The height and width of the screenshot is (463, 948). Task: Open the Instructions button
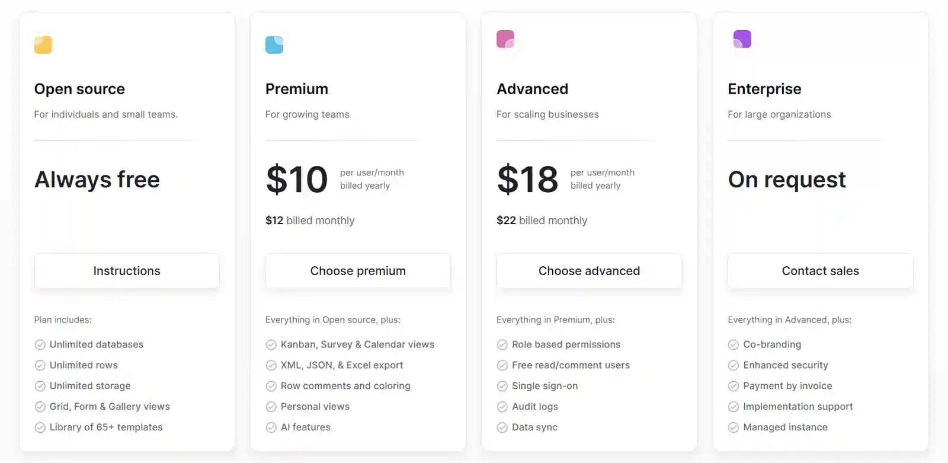coord(127,271)
